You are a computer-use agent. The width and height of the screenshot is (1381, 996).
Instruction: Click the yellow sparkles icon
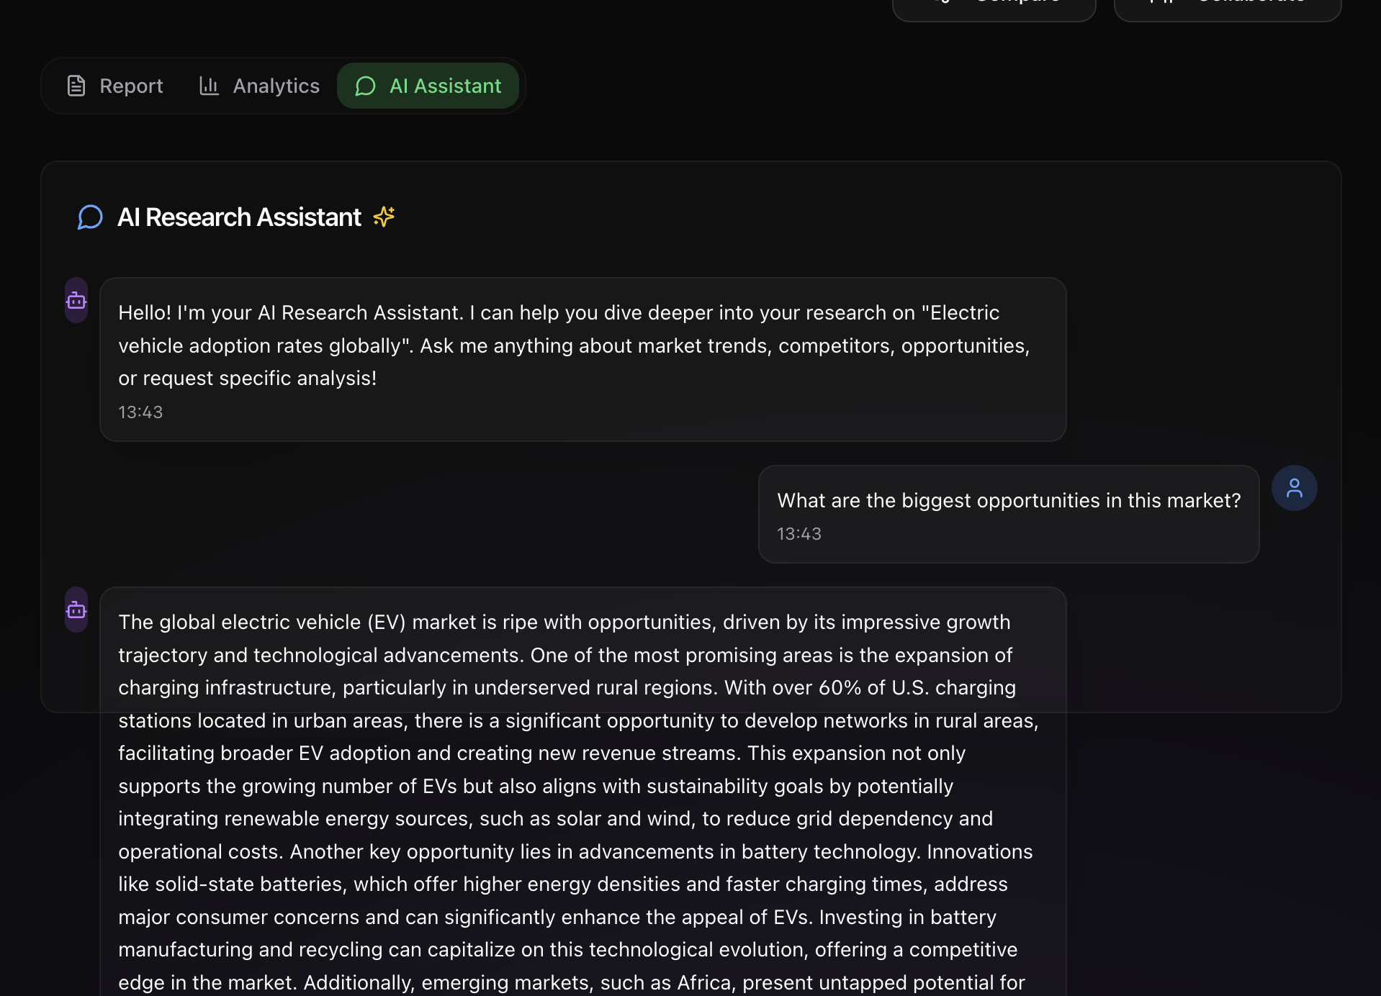pyautogui.click(x=384, y=217)
